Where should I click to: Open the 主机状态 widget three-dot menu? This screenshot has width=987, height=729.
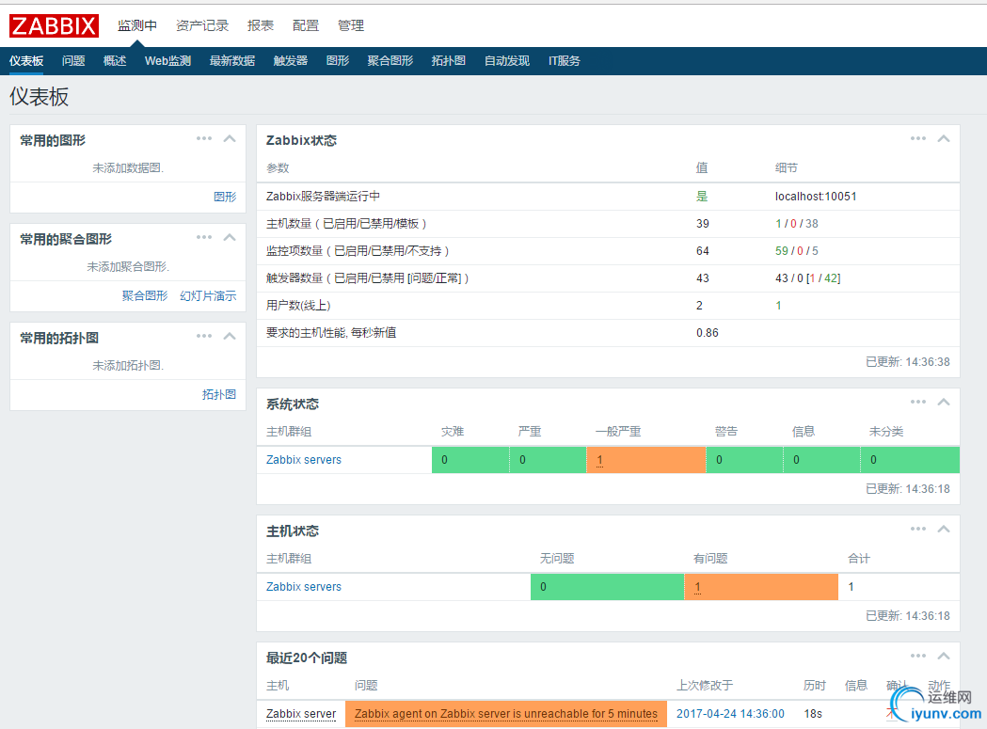(918, 529)
